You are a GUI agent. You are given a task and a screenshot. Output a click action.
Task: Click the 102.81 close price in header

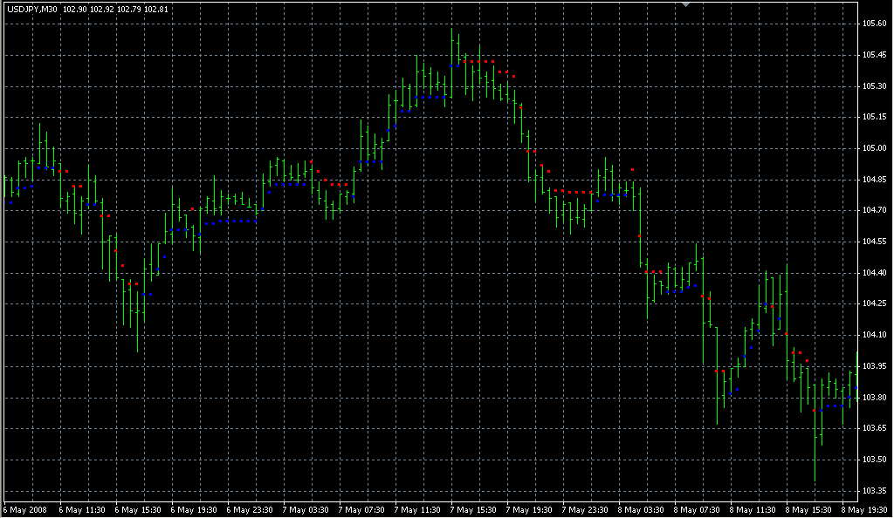(x=157, y=10)
